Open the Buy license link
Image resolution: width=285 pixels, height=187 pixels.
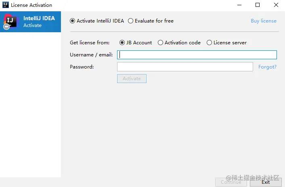pyautogui.click(x=264, y=21)
